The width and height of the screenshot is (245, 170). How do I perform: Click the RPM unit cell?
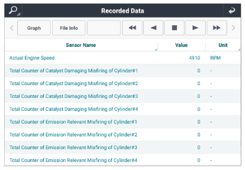click(x=216, y=58)
